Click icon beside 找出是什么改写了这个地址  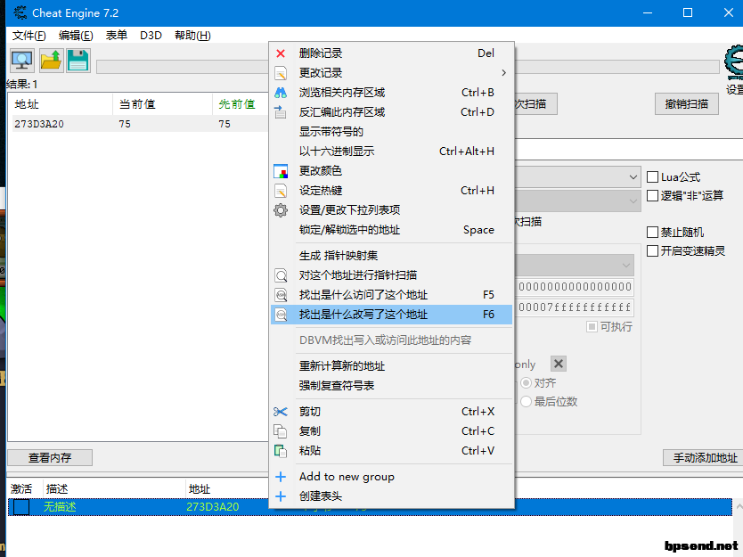pos(281,315)
